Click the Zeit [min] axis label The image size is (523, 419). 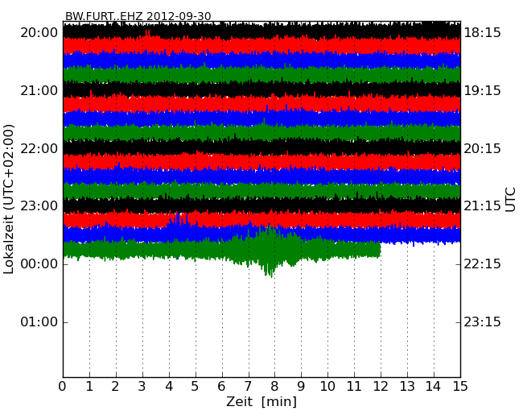pos(261,401)
